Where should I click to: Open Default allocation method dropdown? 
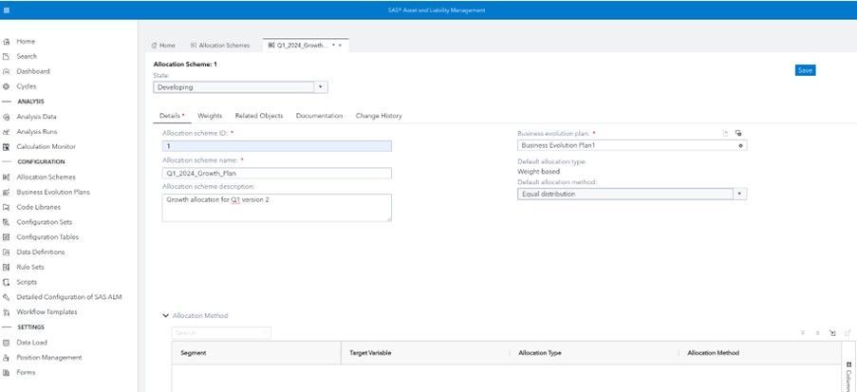click(x=739, y=194)
